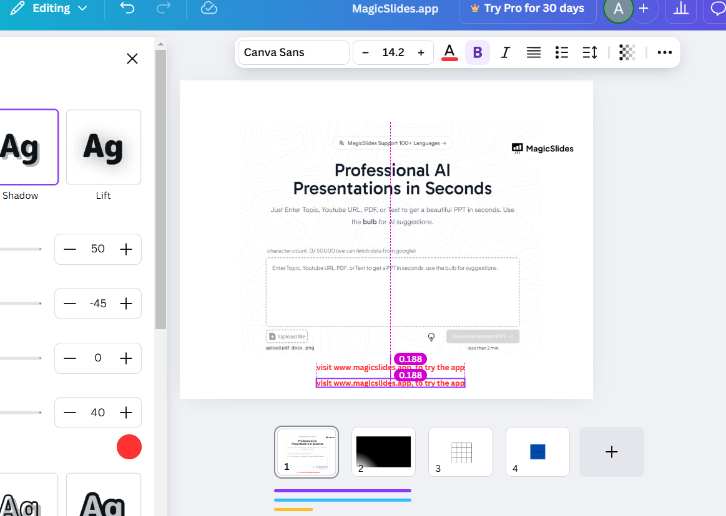
Task: Add a new slide page
Action: tap(612, 452)
